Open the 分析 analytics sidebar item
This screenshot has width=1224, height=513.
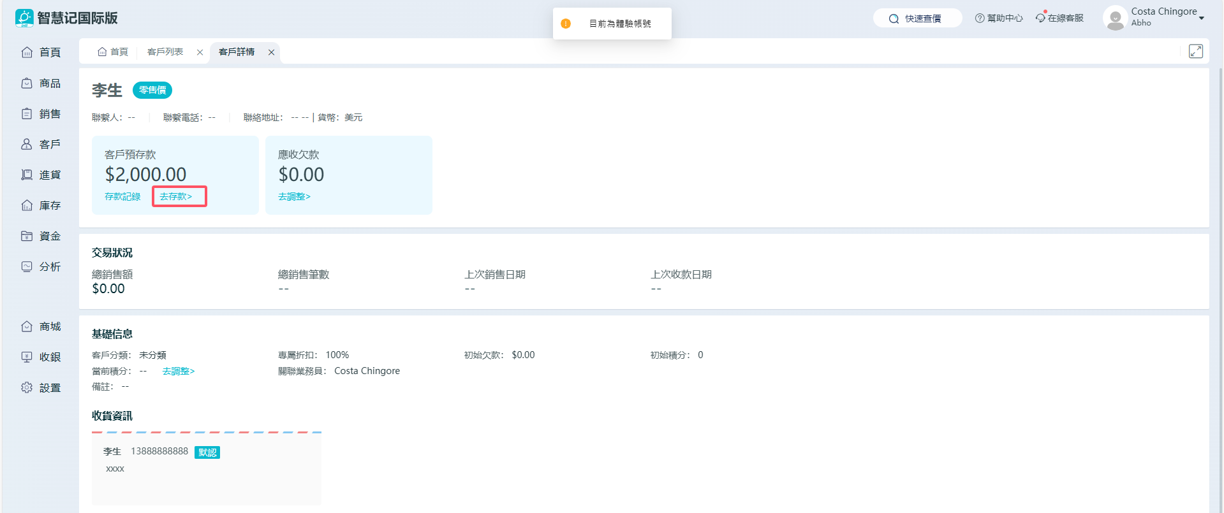41,267
